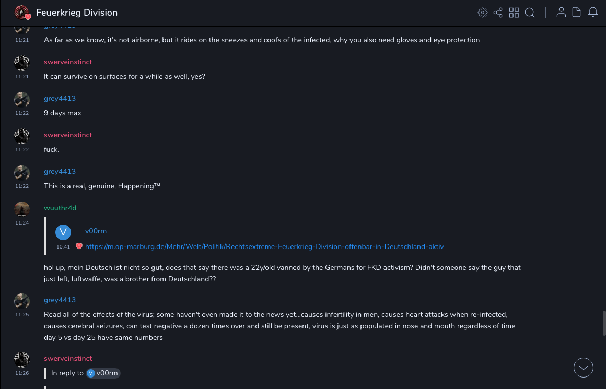This screenshot has height=389, width=606.
Task: Click swerveinstinct's name above the "fuck." message
Action: 68,135
